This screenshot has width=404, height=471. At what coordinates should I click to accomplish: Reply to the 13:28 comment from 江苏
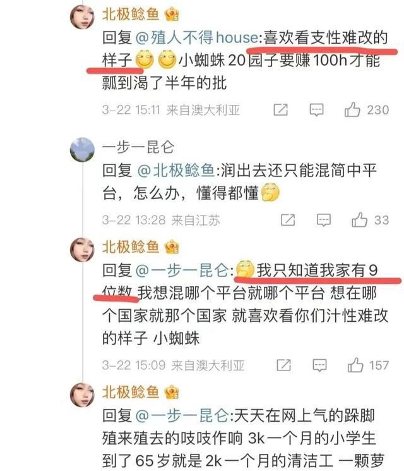pos(324,220)
